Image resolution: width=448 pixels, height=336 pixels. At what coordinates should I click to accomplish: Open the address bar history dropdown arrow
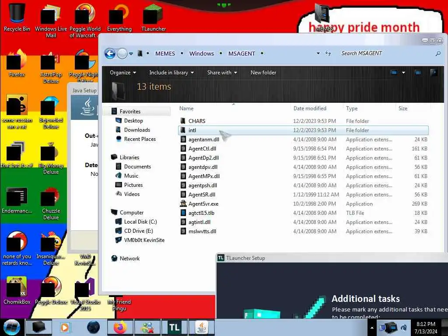(318, 53)
